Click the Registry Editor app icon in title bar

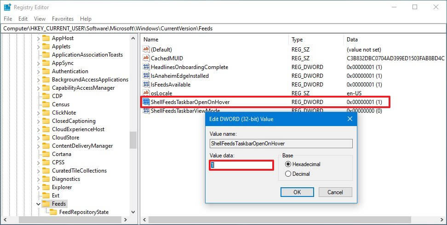coord(7,7)
